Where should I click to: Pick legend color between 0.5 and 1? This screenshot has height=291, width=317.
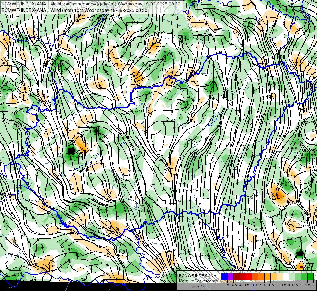tap(298, 276)
